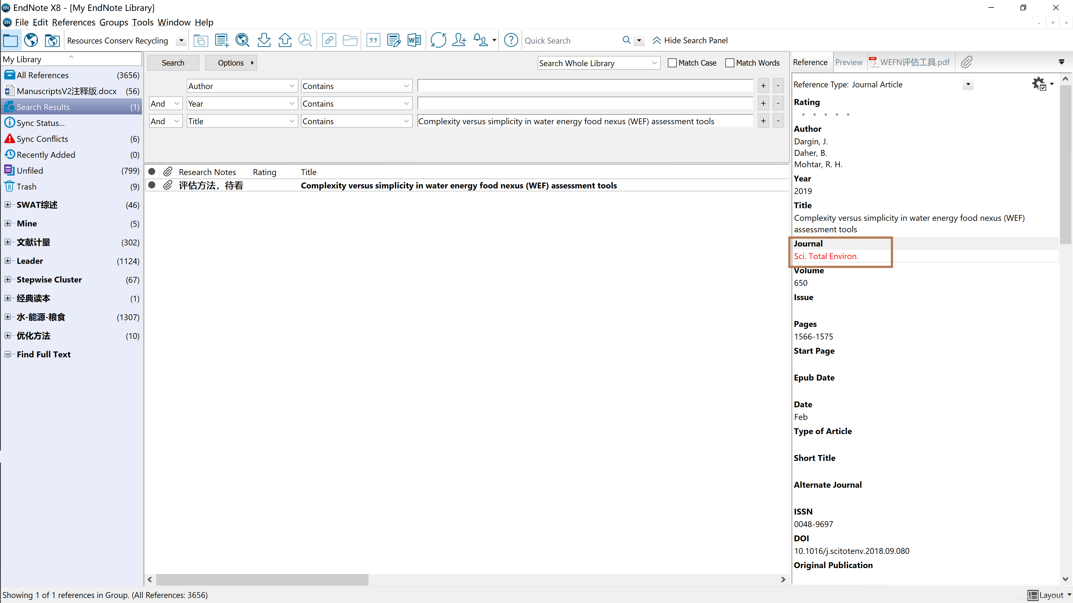This screenshot has width=1073, height=603.
Task: Enable the Match Case checkbox
Action: (672, 63)
